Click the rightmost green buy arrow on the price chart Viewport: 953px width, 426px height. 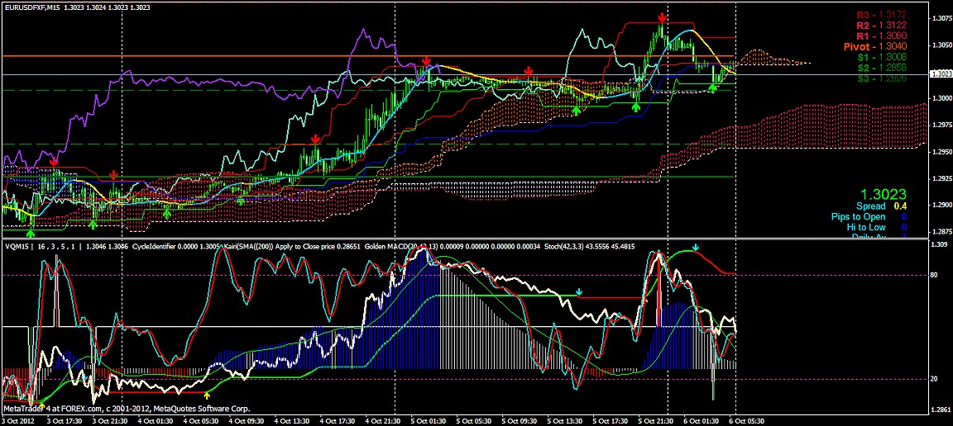[x=714, y=88]
